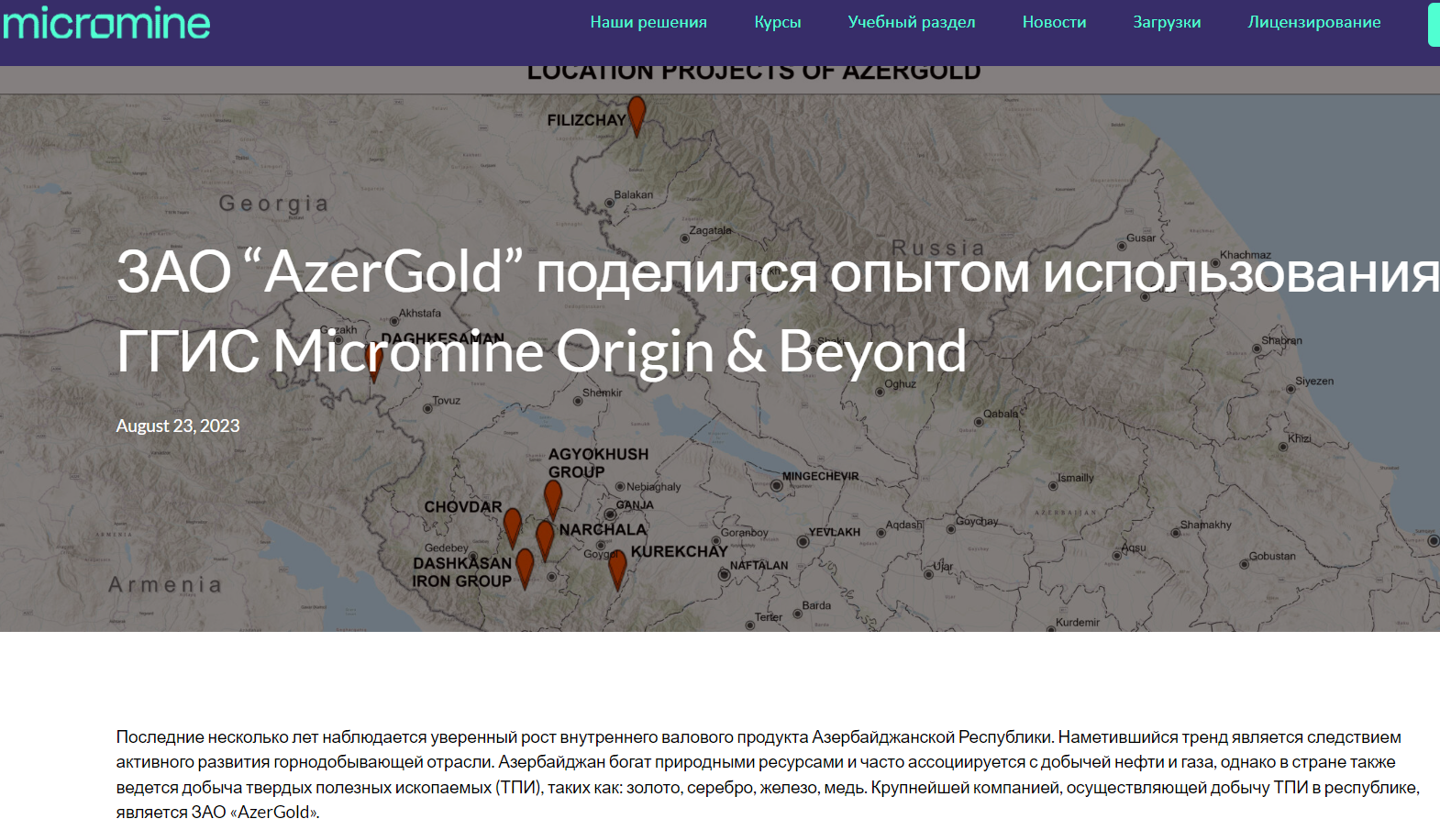This screenshot has width=1440, height=819.
Task: Click the Micromine logo
Action: pyautogui.click(x=106, y=23)
